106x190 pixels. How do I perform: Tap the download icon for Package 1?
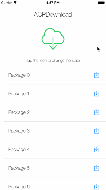pos(97,94)
